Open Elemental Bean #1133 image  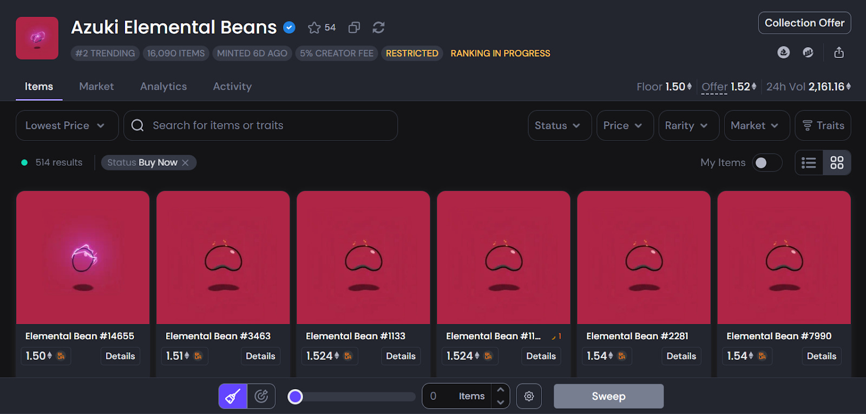[x=363, y=258]
